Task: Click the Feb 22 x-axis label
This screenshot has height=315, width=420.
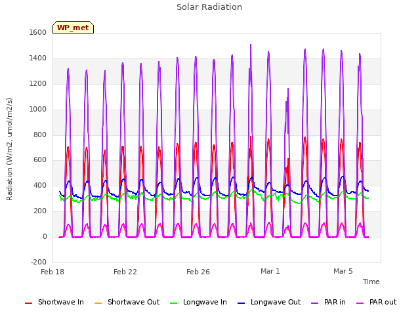Action: click(125, 272)
